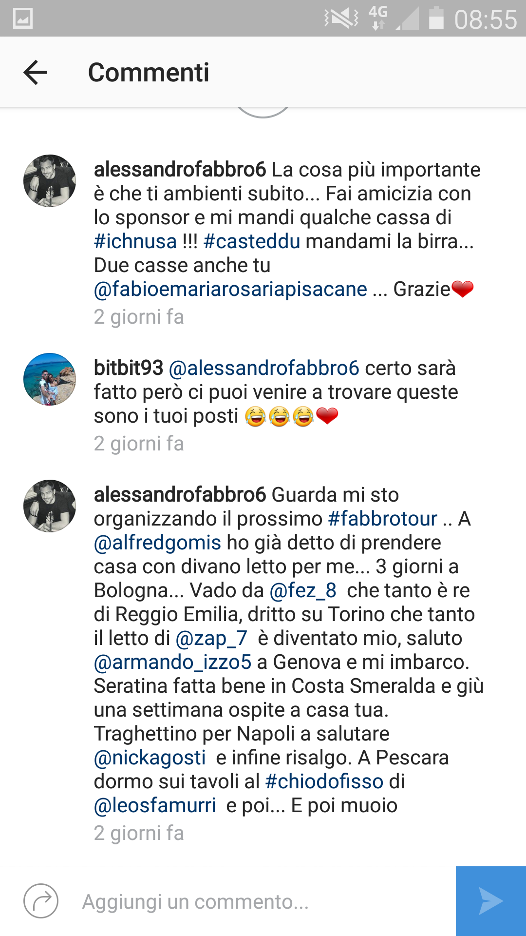Open the #chiodofisso hashtag
Screen dimensions: 526x936
pos(324,781)
